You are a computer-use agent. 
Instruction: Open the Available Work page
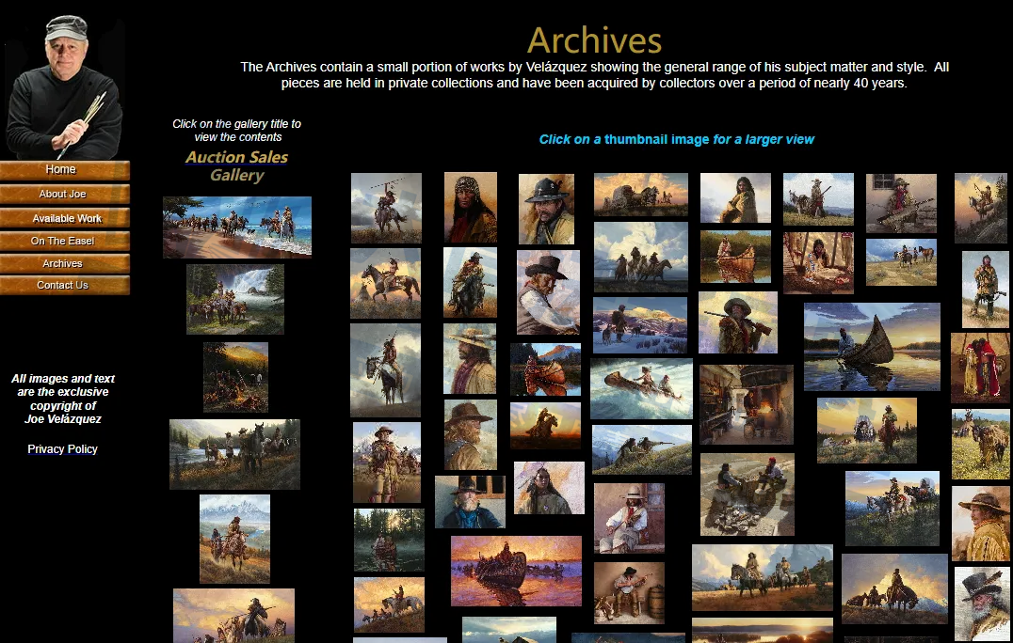64,218
